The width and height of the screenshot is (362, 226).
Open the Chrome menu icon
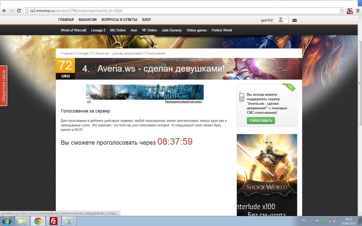tap(357, 11)
